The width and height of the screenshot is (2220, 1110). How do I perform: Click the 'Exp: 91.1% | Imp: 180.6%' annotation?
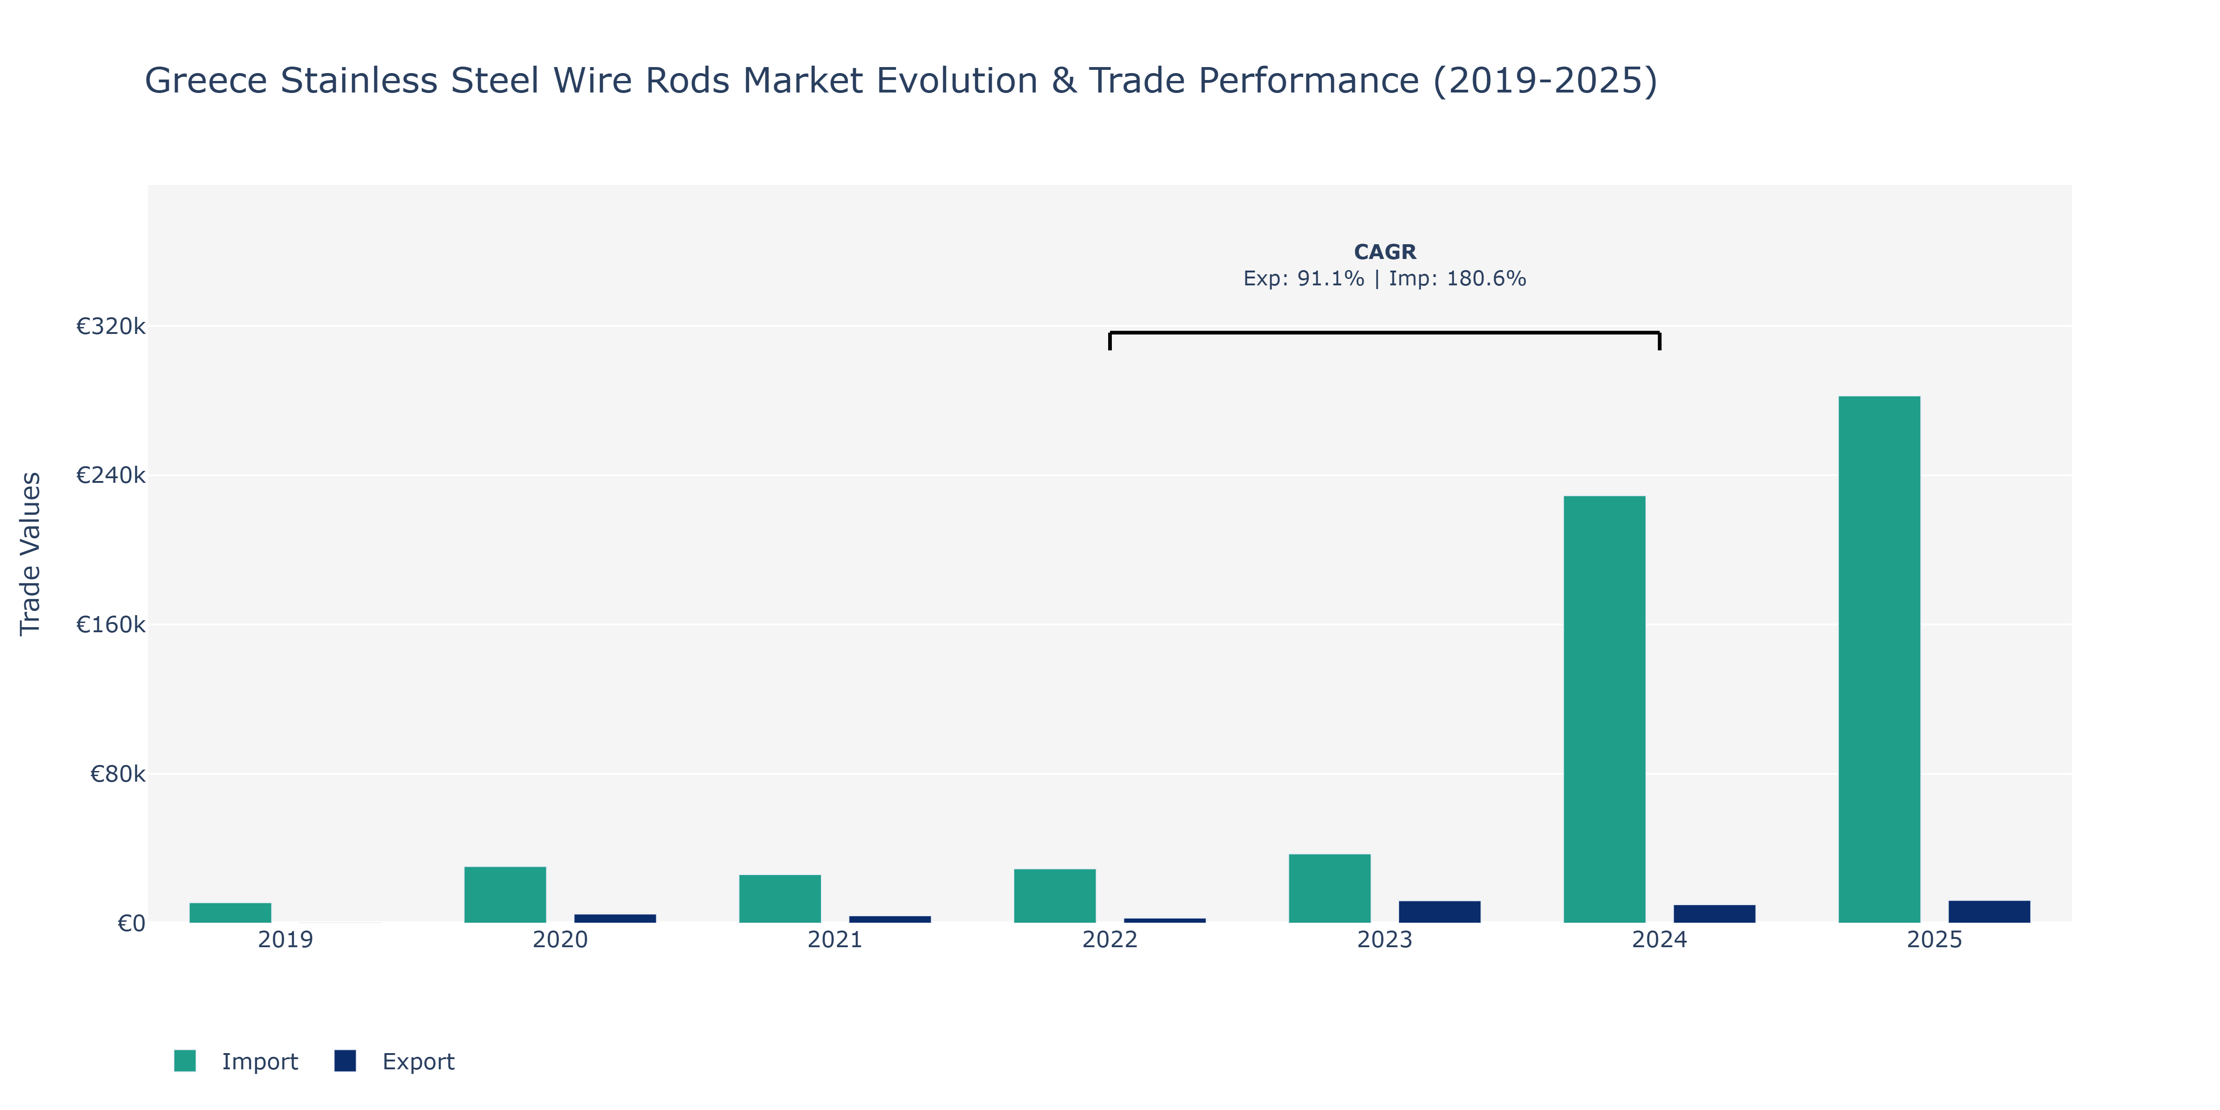click(x=1384, y=278)
